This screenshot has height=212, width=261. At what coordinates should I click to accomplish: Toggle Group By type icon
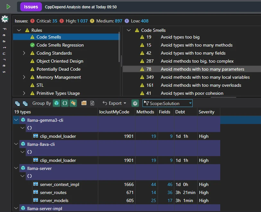73,103
